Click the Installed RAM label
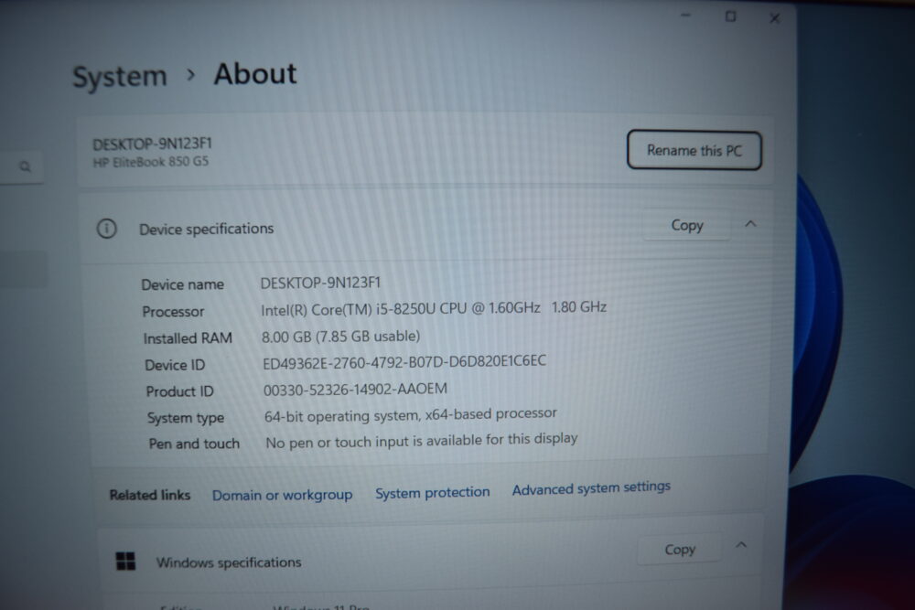Image resolution: width=915 pixels, height=610 pixels. click(x=188, y=338)
